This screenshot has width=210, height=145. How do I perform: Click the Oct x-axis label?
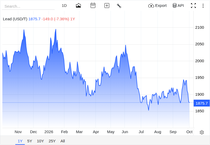(189, 132)
